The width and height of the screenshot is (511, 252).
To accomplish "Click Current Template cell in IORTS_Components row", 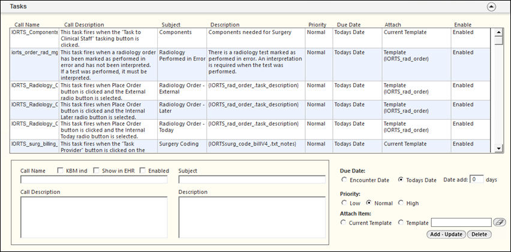I will [x=416, y=38].
